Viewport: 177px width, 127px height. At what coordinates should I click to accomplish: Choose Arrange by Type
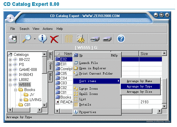tap(140, 87)
